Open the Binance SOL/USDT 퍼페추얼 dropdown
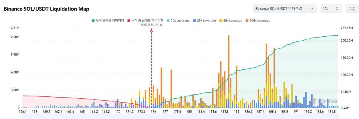 (x=284, y=9)
